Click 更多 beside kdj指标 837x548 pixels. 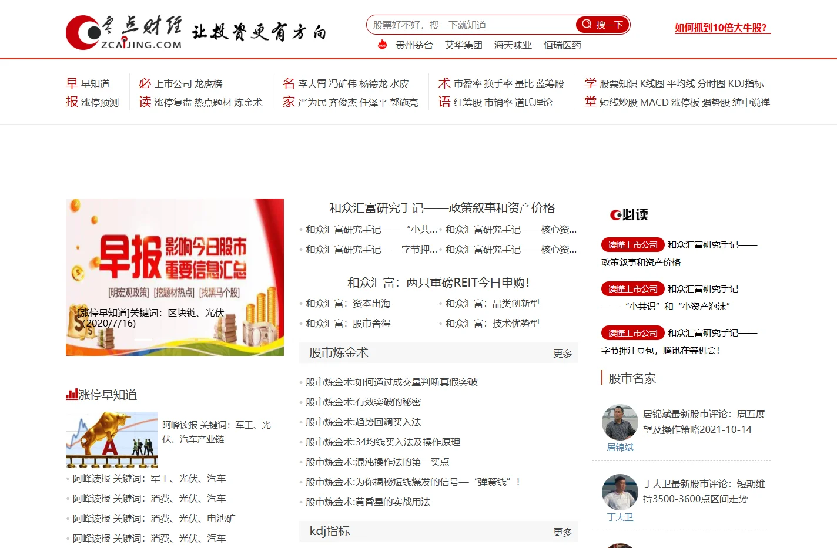coord(563,532)
